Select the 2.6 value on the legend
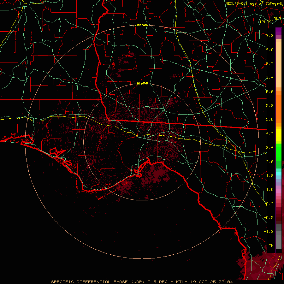The image size is (284, 284). (x=270, y=162)
